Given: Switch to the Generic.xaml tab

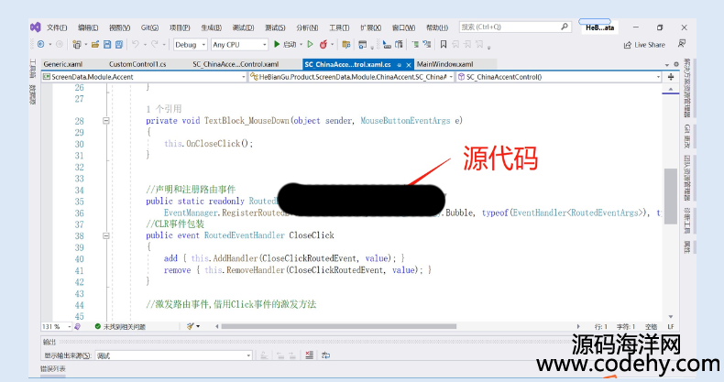Looking at the screenshot, I should 63,64.
